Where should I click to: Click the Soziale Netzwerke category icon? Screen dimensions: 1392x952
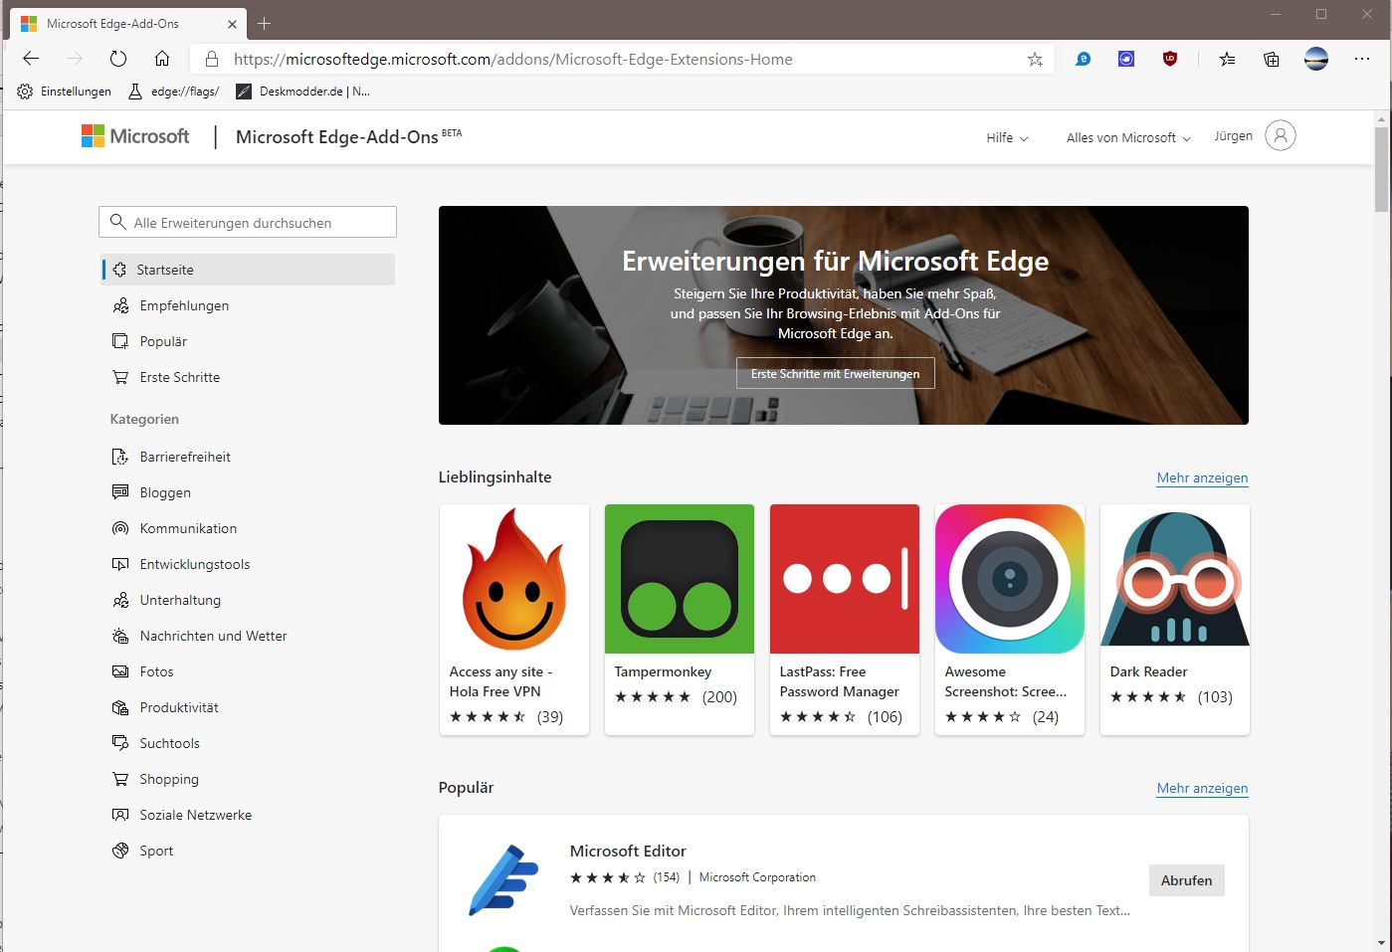tap(120, 815)
